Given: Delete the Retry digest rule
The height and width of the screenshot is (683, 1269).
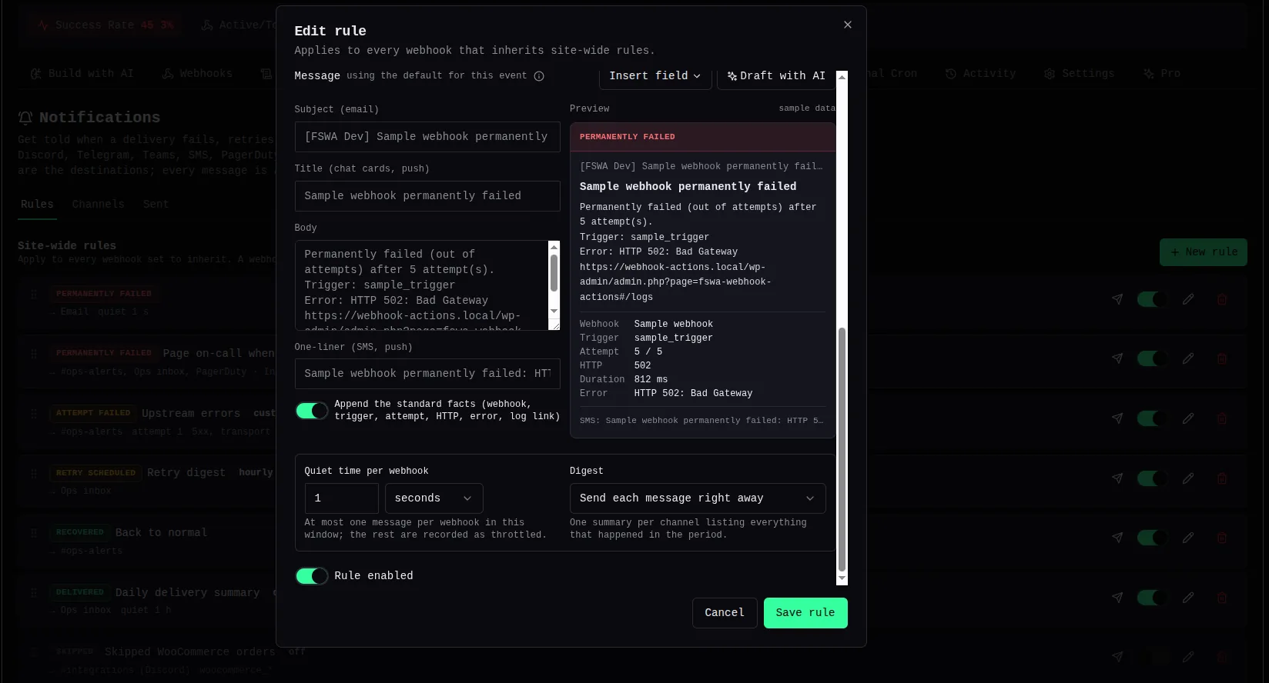Looking at the screenshot, I should tap(1222, 478).
